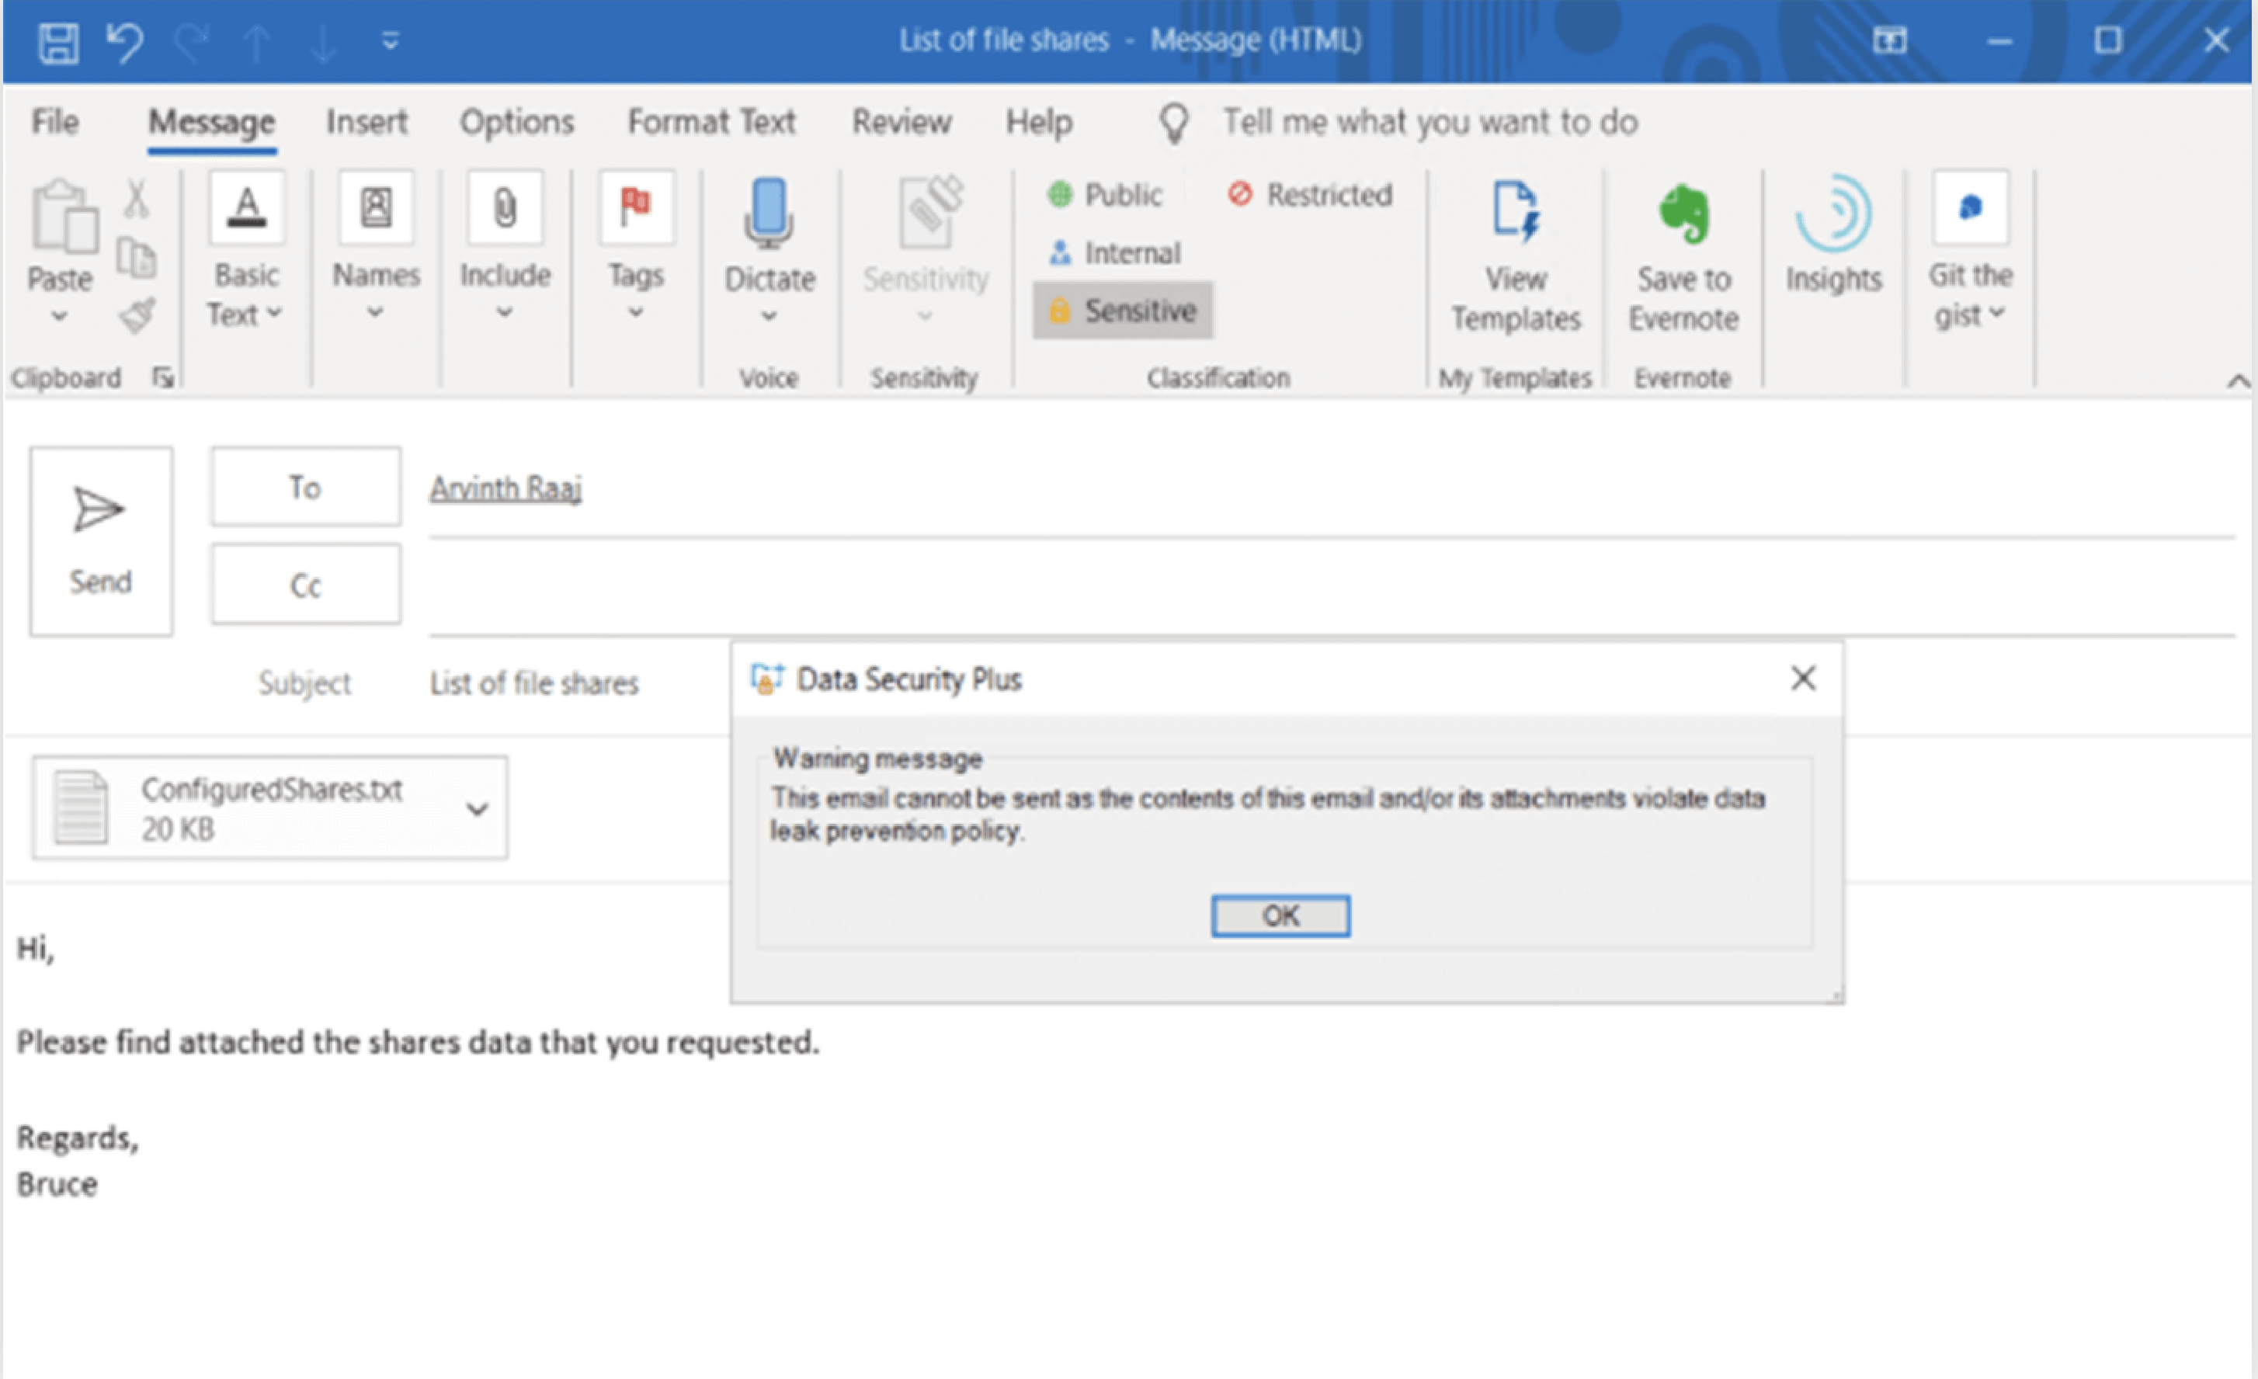Image resolution: width=2258 pixels, height=1379 pixels.
Task: Open the Format Text tab
Action: 711,122
